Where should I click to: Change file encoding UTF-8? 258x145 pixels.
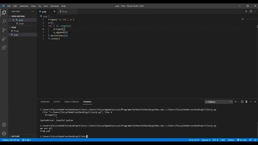pos(215,140)
